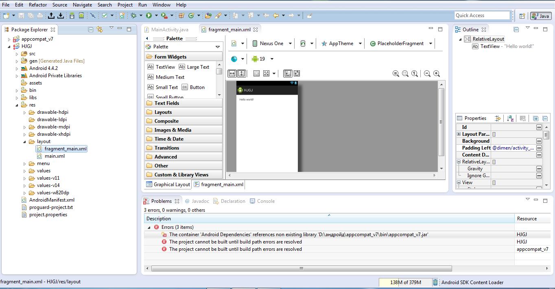Viewport: 555px width, 289px height.
Task: Switch to the Console tab
Action: pyautogui.click(x=262, y=201)
